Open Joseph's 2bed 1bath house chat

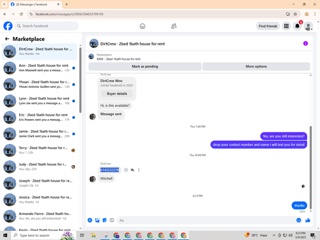39,183
